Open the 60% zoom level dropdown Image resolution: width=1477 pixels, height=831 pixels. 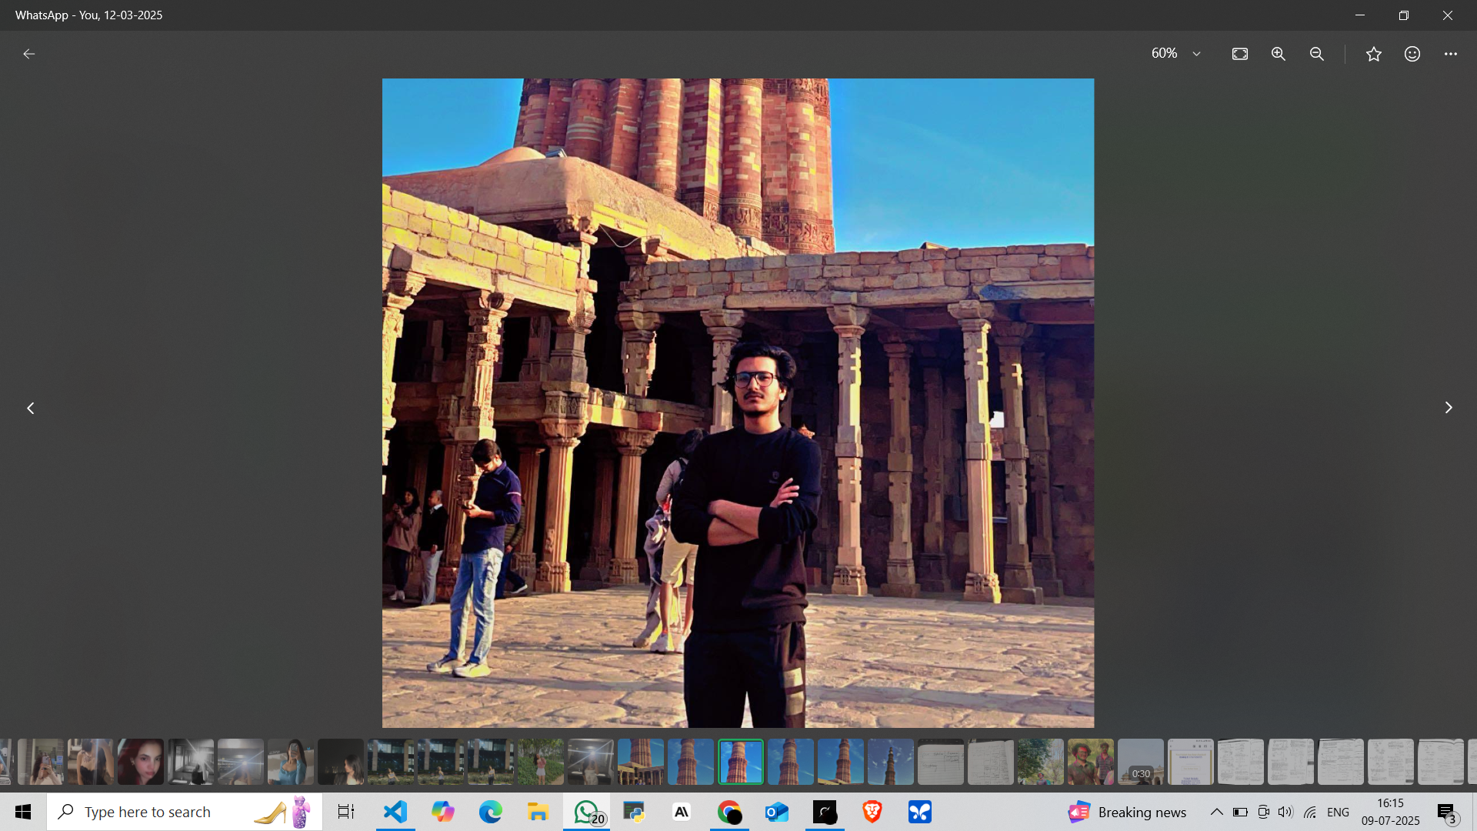coord(1175,54)
